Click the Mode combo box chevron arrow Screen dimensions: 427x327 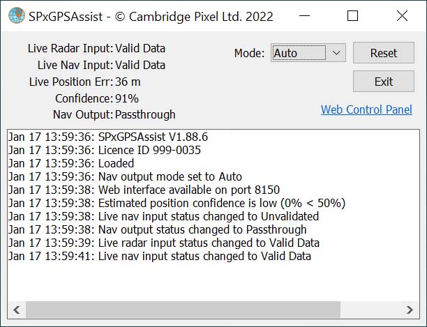[x=336, y=53]
